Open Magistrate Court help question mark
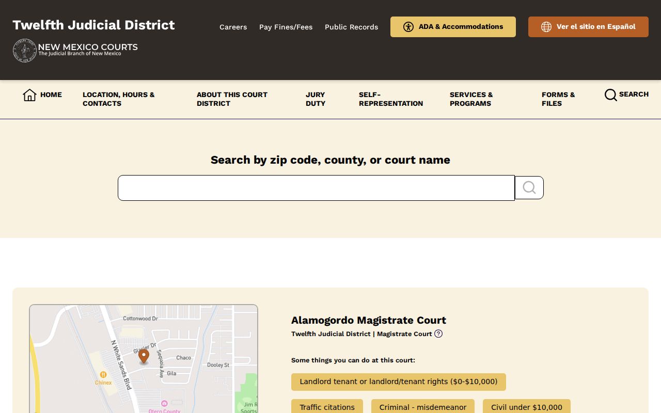The width and height of the screenshot is (661, 413). [438, 333]
